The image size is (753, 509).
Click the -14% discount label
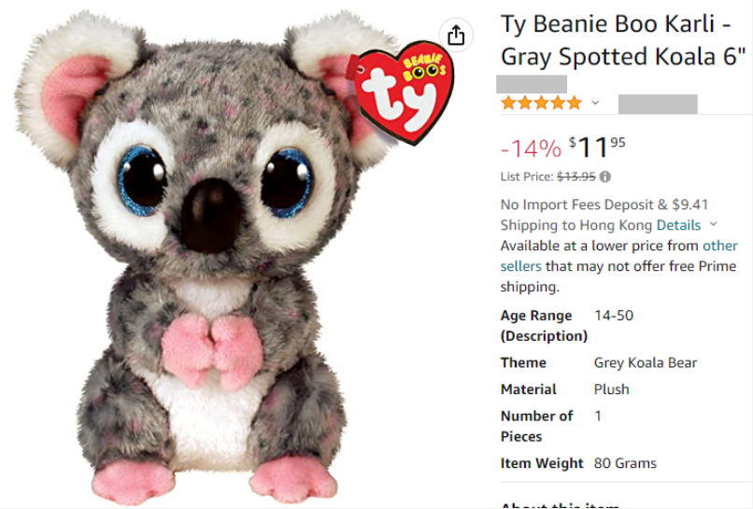click(531, 148)
